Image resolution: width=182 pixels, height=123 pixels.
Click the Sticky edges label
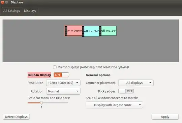click(107, 91)
